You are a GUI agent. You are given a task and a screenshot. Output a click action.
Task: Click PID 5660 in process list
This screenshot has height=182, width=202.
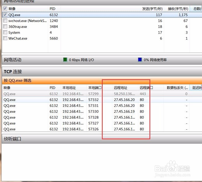pyautogui.click(x=54, y=38)
